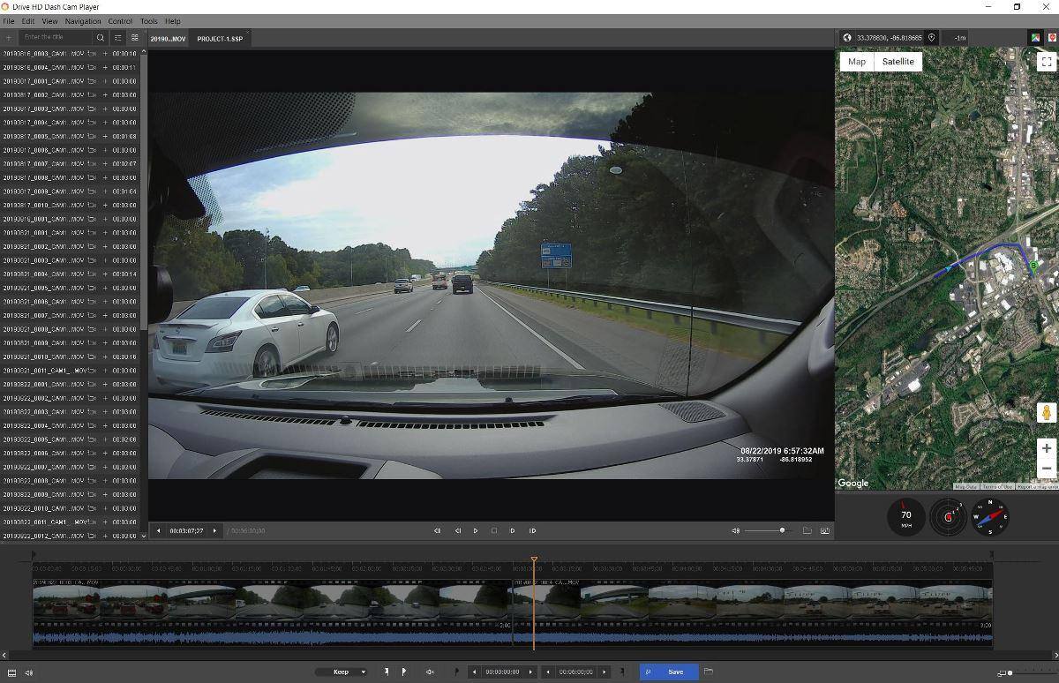The height and width of the screenshot is (683, 1059).
Task: Click the open folder icon beside volume slider
Action: pyautogui.click(x=807, y=531)
